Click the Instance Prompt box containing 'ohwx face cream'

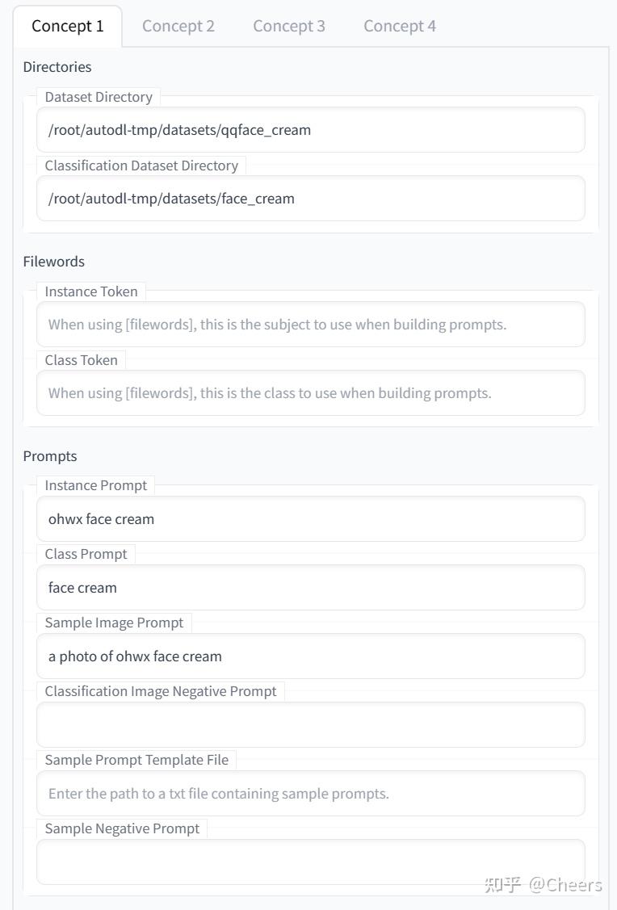[x=310, y=519]
